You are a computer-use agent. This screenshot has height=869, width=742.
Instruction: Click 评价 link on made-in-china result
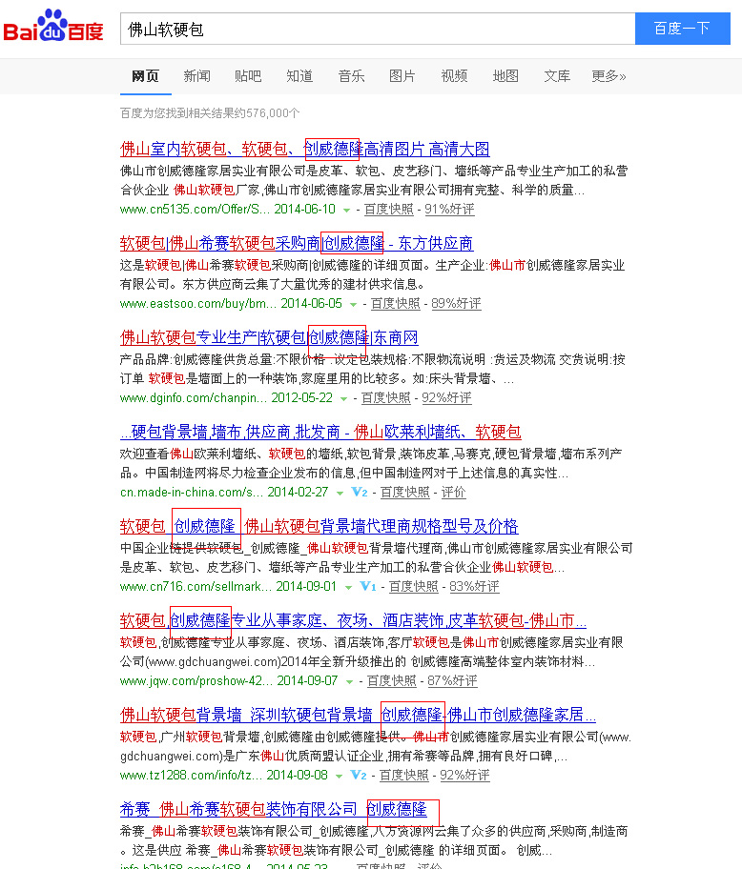[453, 492]
